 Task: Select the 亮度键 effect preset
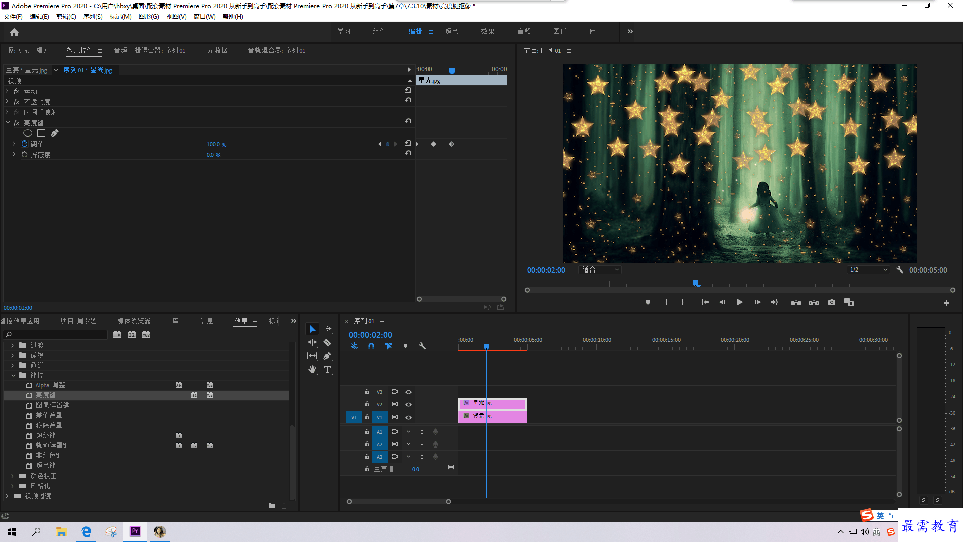pos(146,396)
